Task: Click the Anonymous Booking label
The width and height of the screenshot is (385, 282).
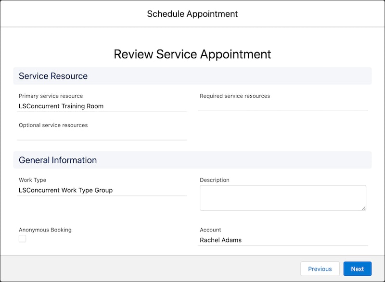Action: pos(45,230)
